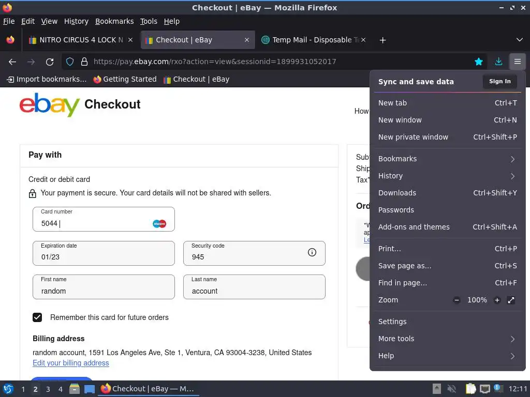This screenshot has height=397, width=530.
Task: List all tabs with the chevron
Action: tap(520, 40)
